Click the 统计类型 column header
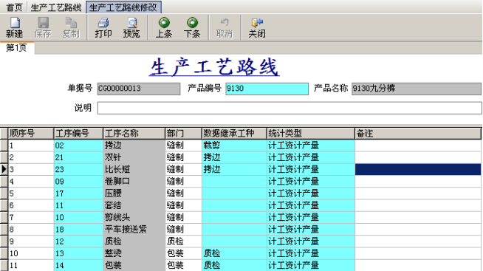This screenshot has height=271, width=483. click(x=311, y=134)
